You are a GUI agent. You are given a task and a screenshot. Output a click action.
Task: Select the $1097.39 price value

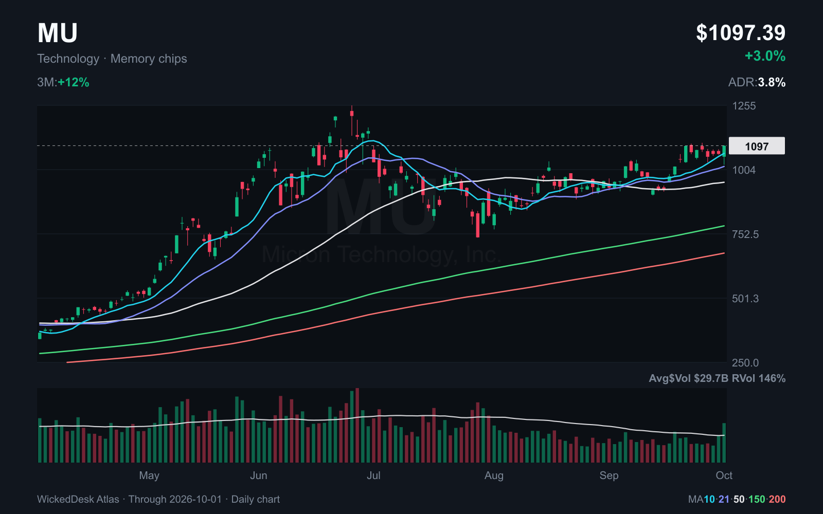point(741,33)
